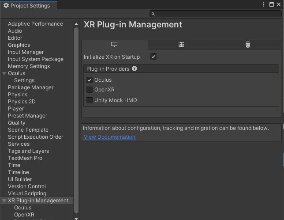Select XR Plug-in Management in sidebar

point(38,201)
